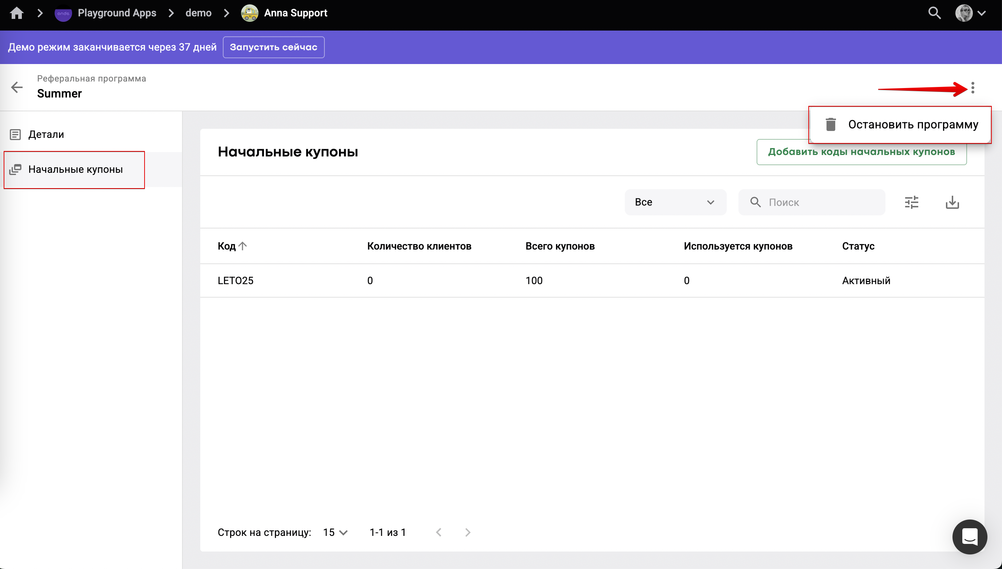
Task: Click Запустить сейчас button
Action: click(273, 47)
